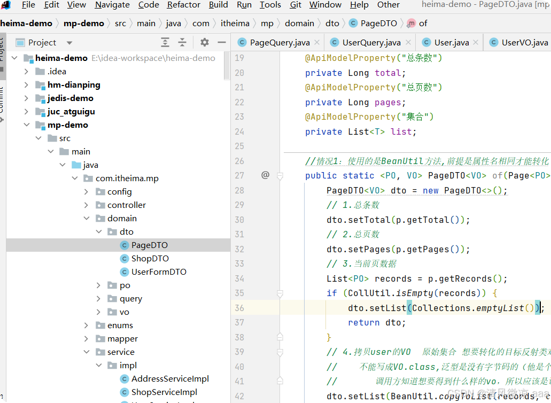551x403 pixels.
Task: Click the Collapse All icon in Project panel
Action: coord(182,43)
